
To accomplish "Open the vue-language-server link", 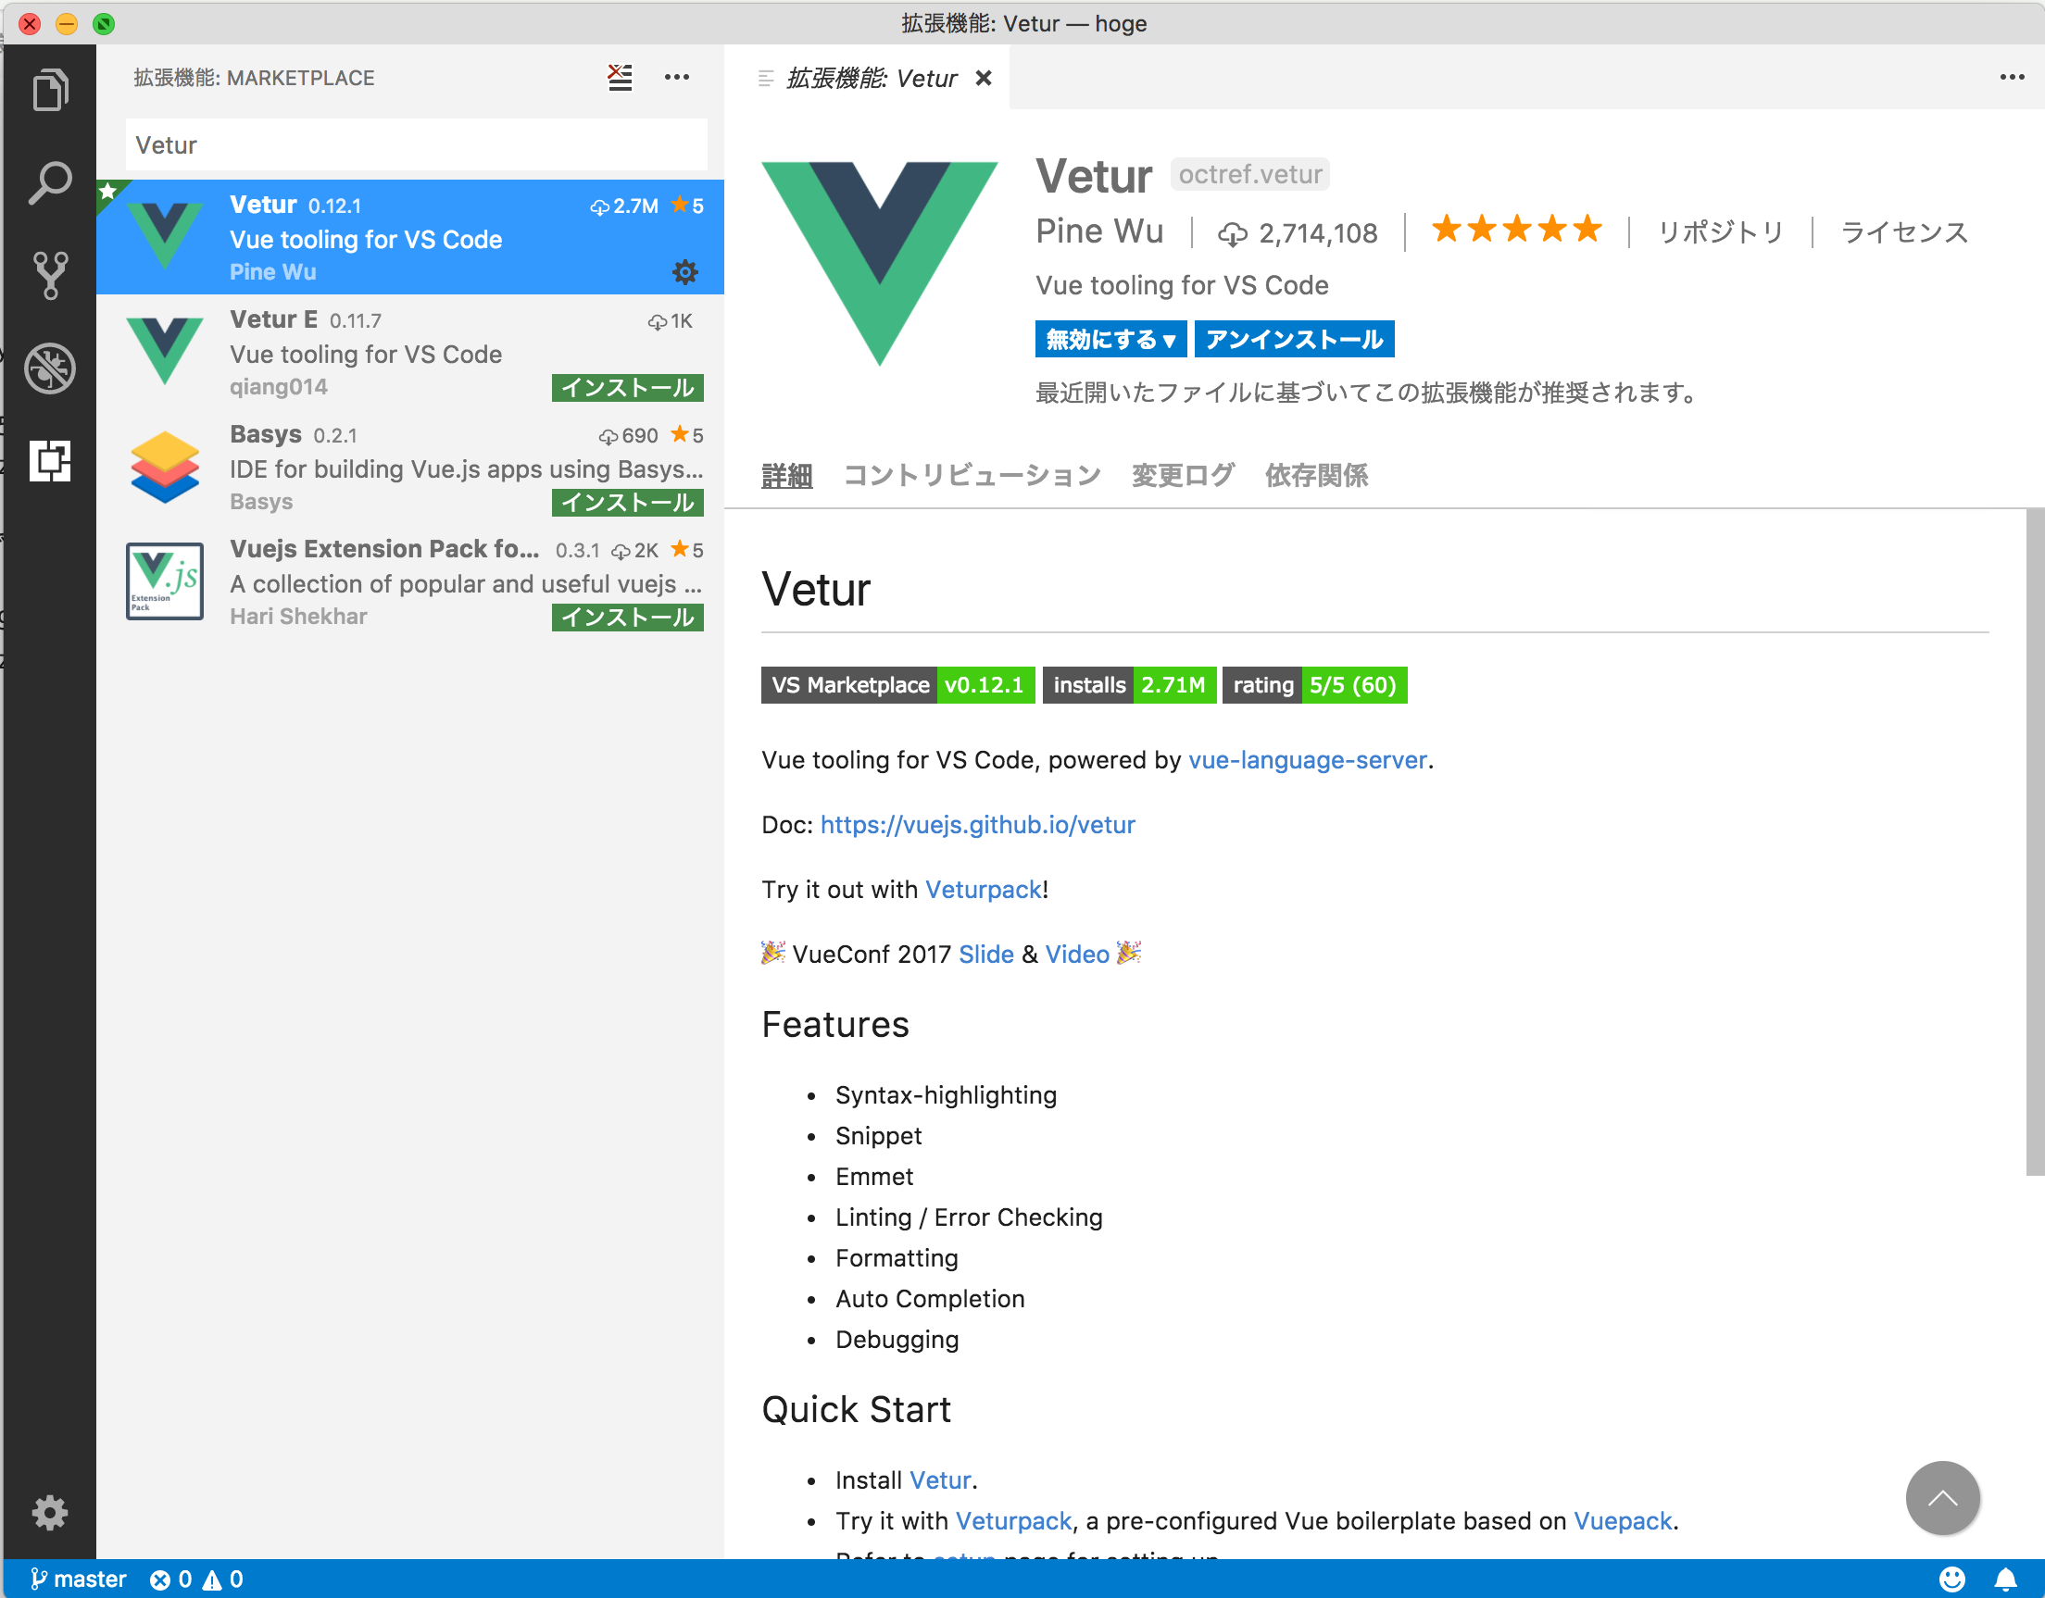I will point(1307,760).
